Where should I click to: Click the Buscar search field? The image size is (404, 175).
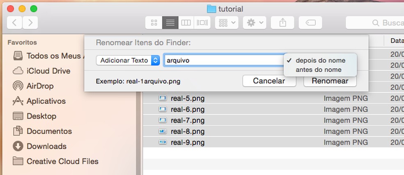click(375, 23)
